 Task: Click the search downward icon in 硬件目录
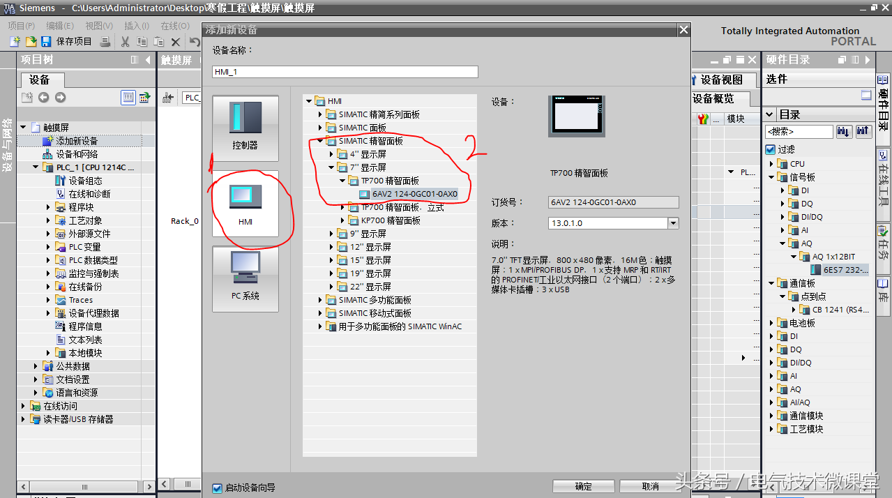point(844,131)
